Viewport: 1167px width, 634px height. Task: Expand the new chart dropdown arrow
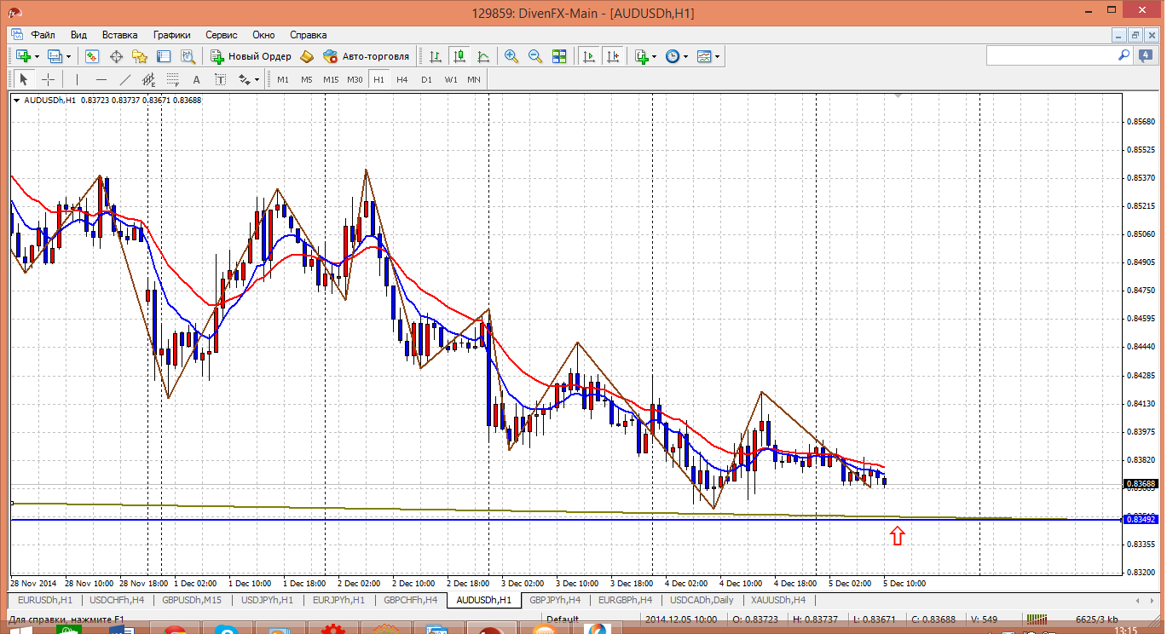click(x=35, y=56)
